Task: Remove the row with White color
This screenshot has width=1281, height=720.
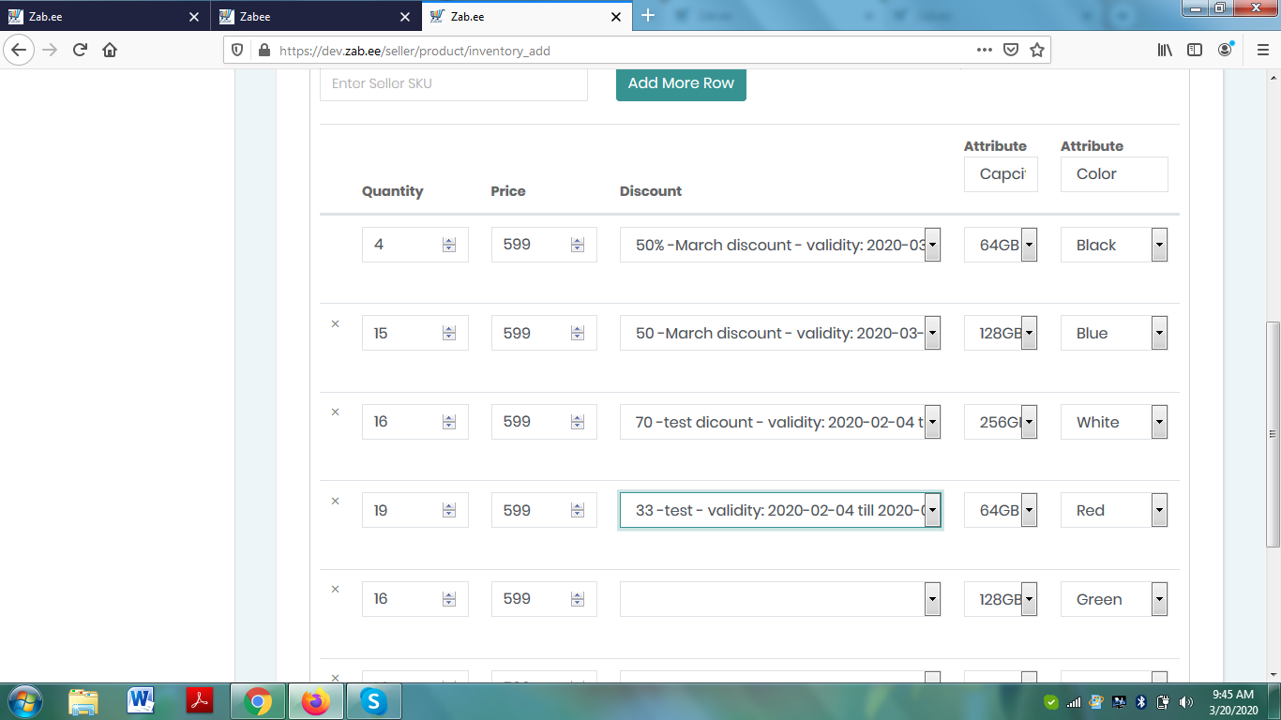Action: (335, 412)
